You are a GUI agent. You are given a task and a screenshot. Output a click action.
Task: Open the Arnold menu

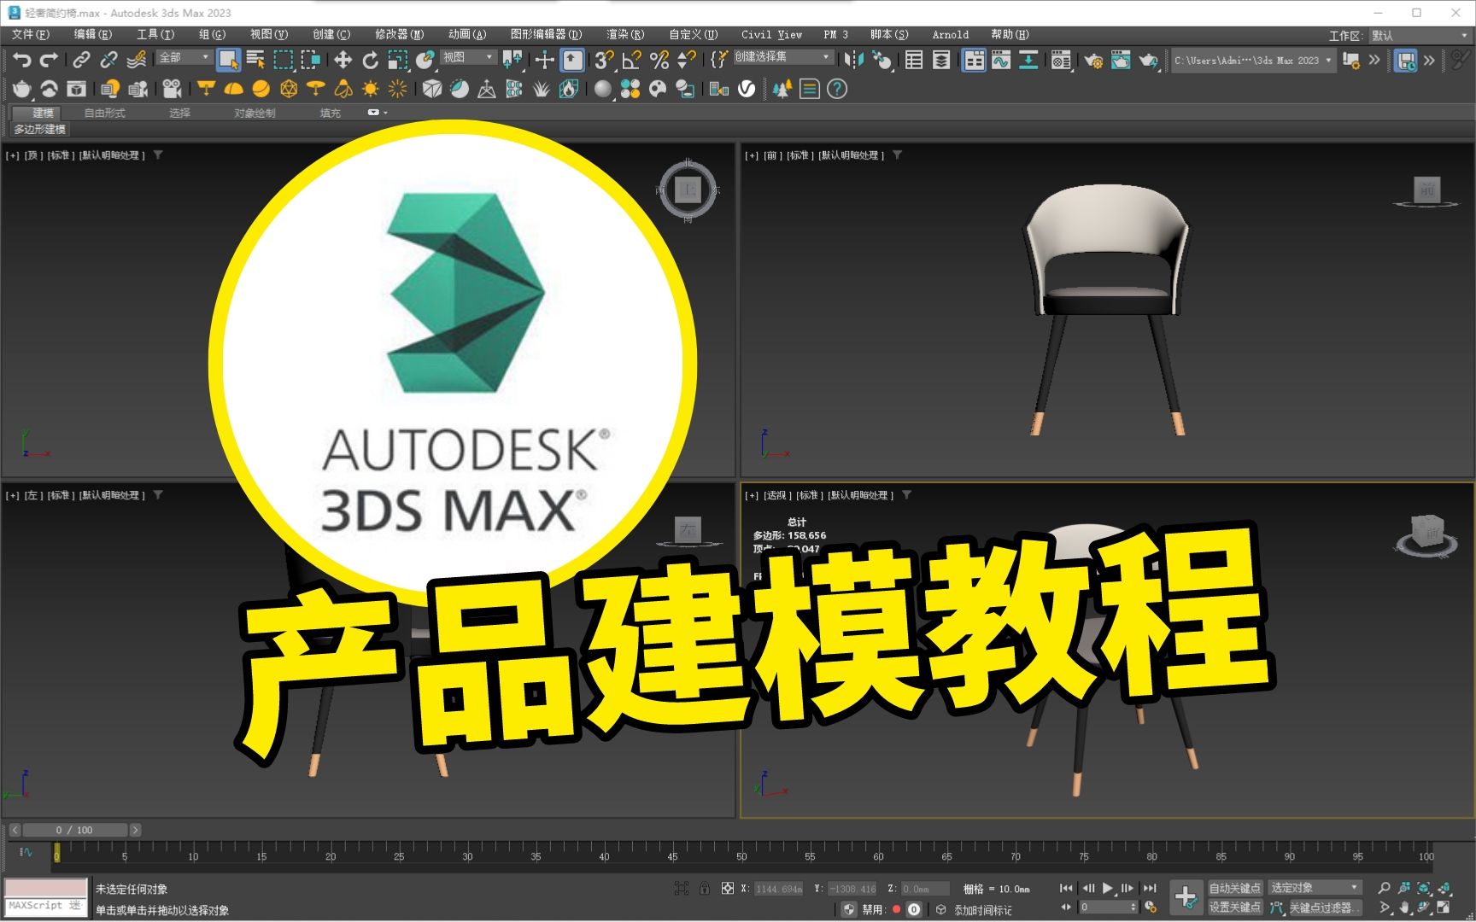950,34
